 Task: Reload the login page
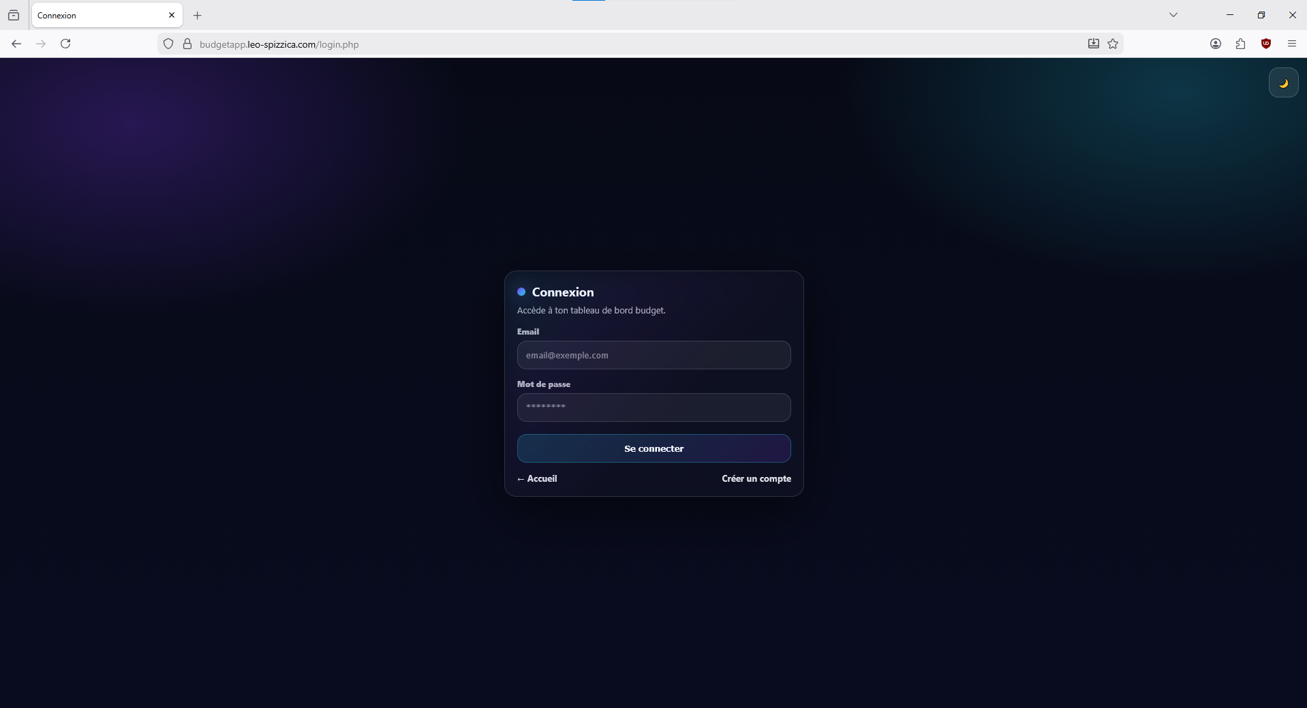[x=65, y=44]
